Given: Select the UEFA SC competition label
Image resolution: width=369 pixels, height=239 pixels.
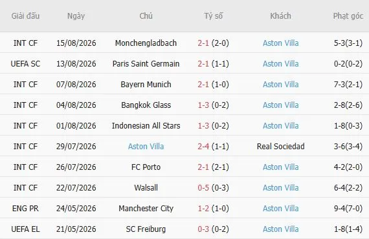Looking at the screenshot, I should pos(25,63).
